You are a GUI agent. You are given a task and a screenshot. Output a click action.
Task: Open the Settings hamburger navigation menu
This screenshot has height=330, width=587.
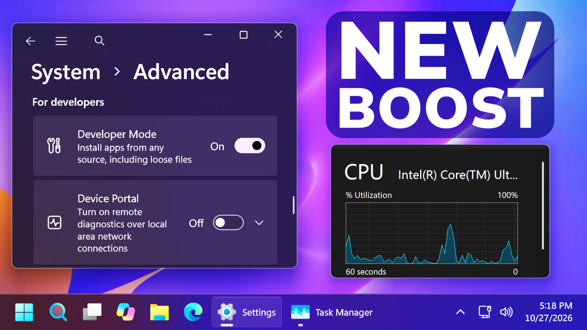coord(61,41)
